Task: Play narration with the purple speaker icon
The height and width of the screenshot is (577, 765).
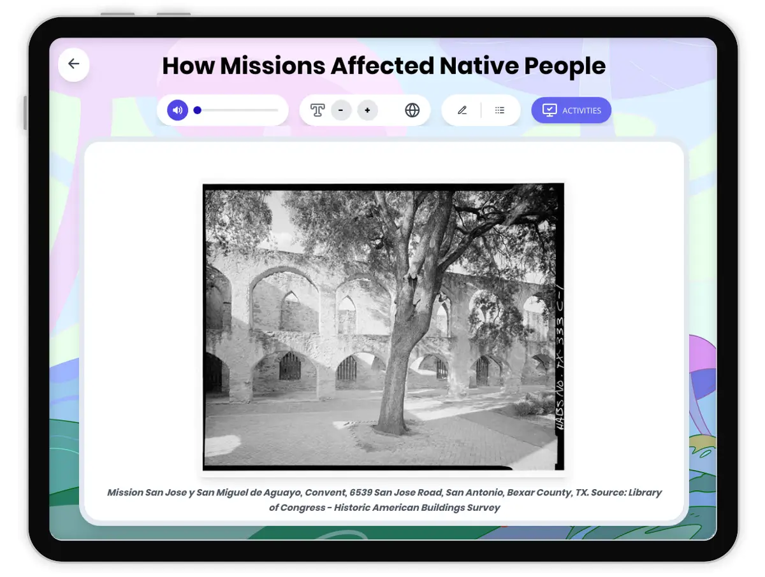Action: pos(177,110)
